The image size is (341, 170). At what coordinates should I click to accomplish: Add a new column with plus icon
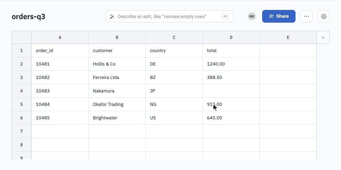click(x=323, y=38)
